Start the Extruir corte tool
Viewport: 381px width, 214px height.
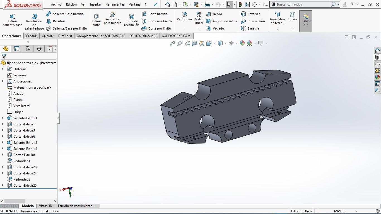click(x=96, y=20)
